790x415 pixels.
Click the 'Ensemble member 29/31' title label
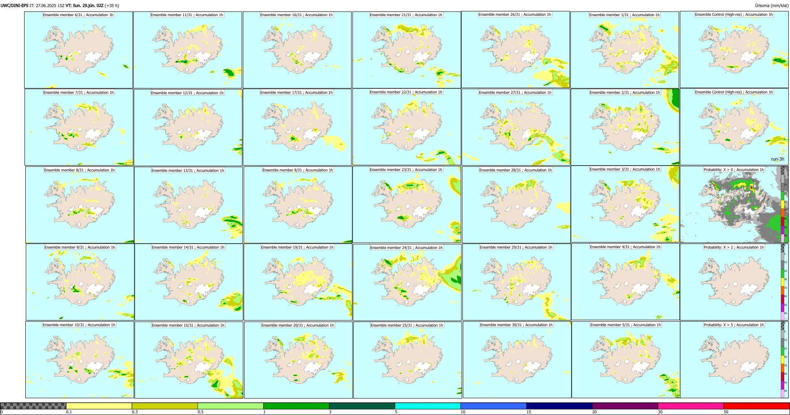coord(516,247)
